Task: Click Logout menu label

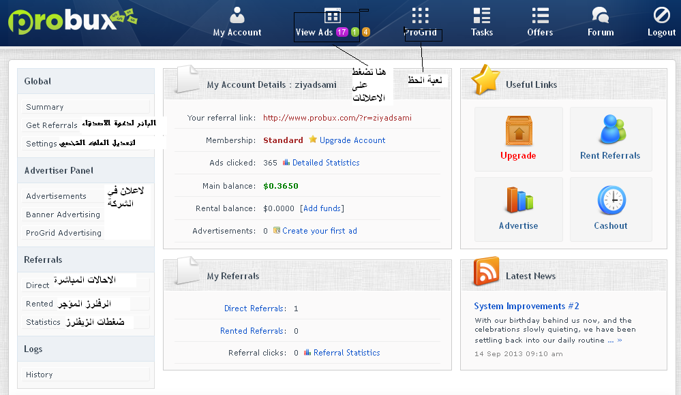Action: (661, 32)
